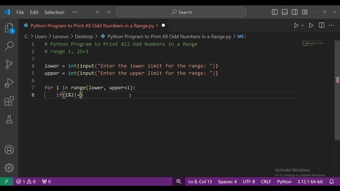Open the Search view in activity bar
340x191 pixels.
9,46
